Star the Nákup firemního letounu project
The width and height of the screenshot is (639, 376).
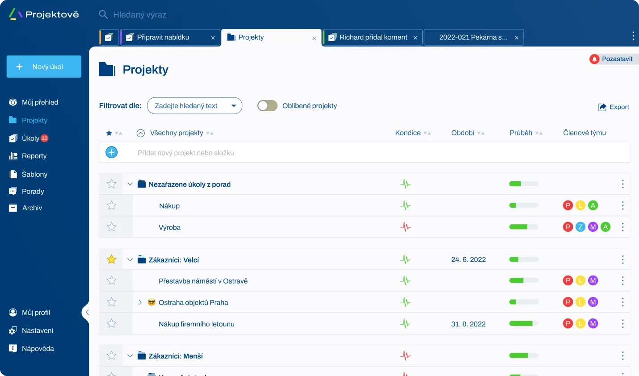pyautogui.click(x=111, y=324)
